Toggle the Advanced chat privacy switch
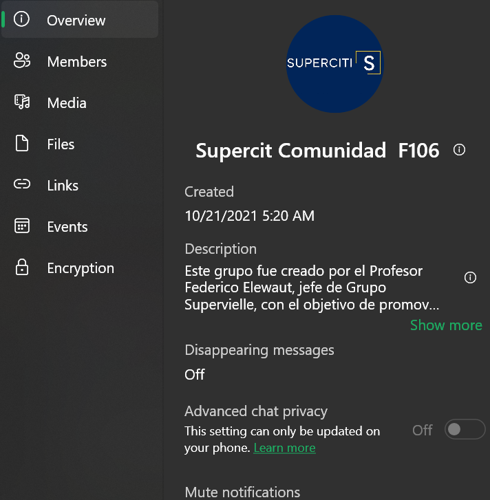 pos(465,429)
